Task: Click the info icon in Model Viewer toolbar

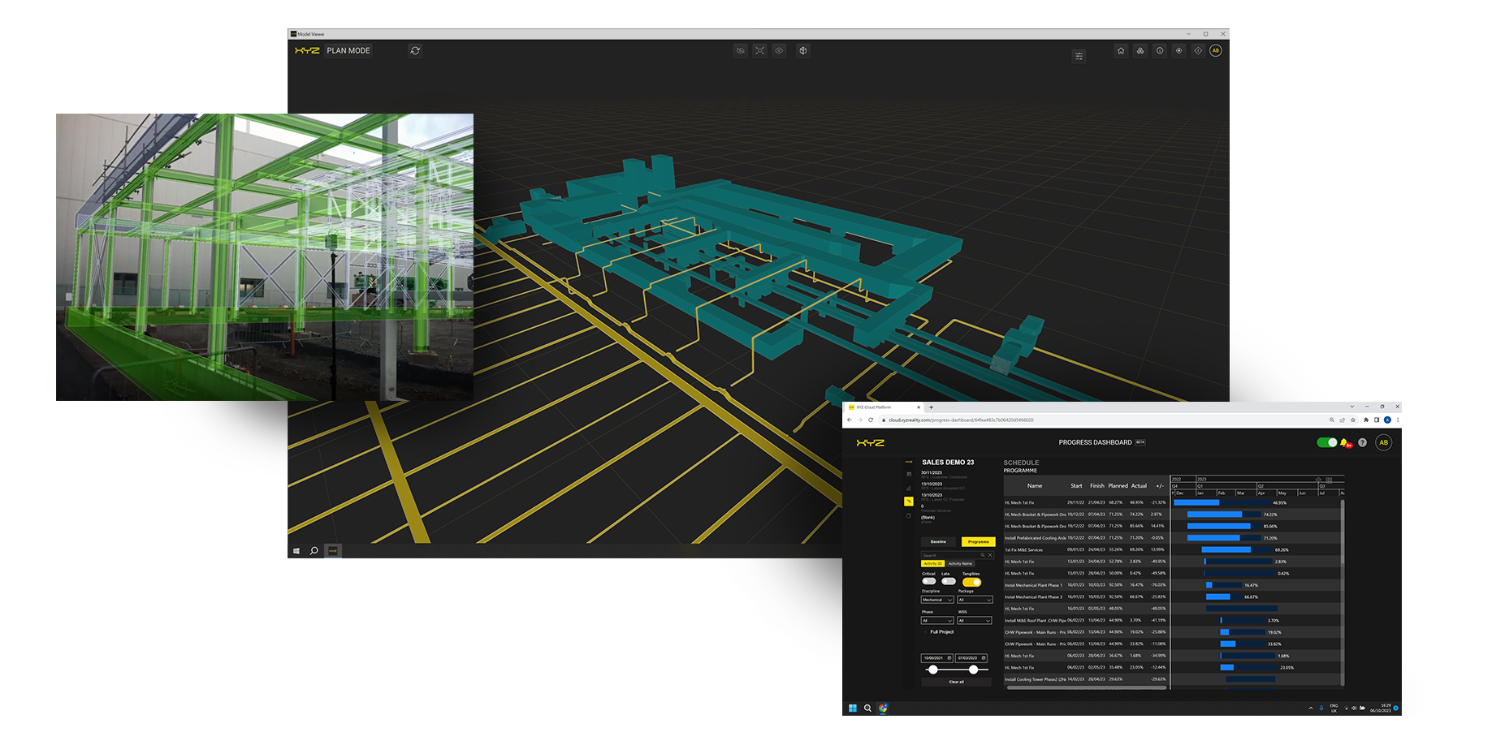Action: [x=1160, y=50]
